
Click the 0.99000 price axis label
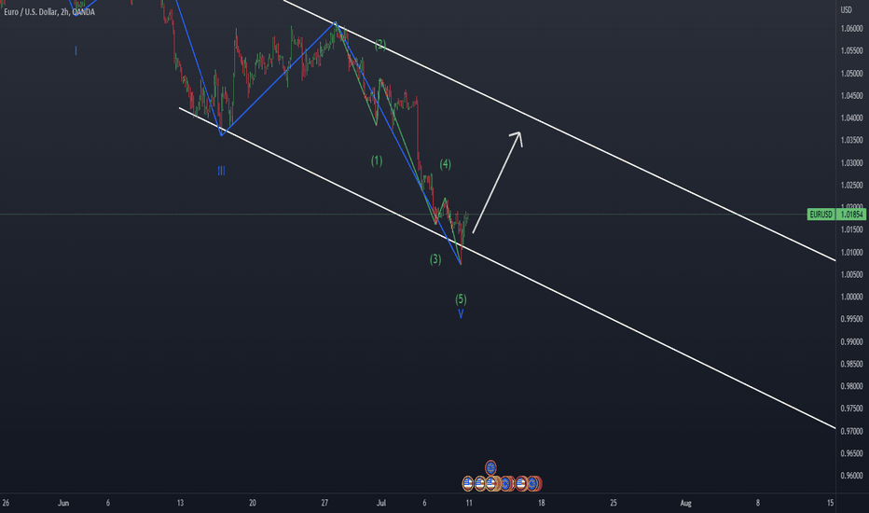pos(852,341)
